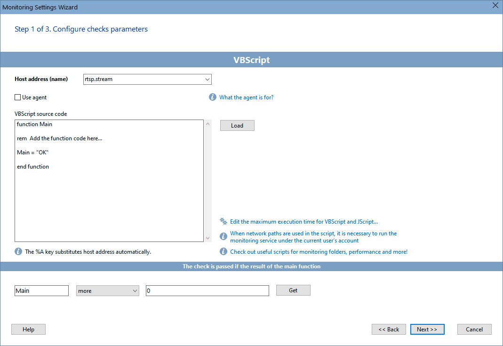The width and height of the screenshot is (503, 346).
Task: Click inside the 'Main' function name field
Action: pyautogui.click(x=41, y=290)
